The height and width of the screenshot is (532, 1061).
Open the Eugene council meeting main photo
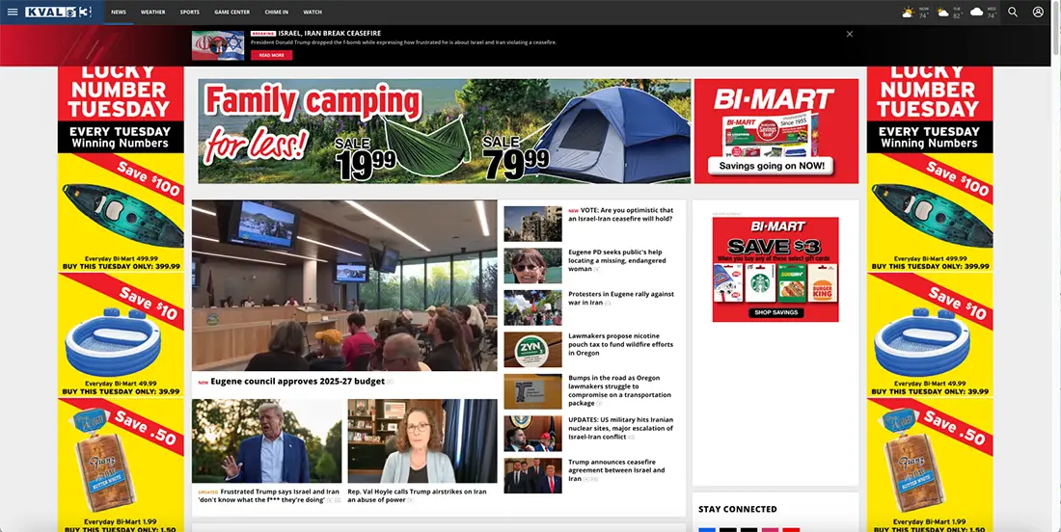[344, 285]
